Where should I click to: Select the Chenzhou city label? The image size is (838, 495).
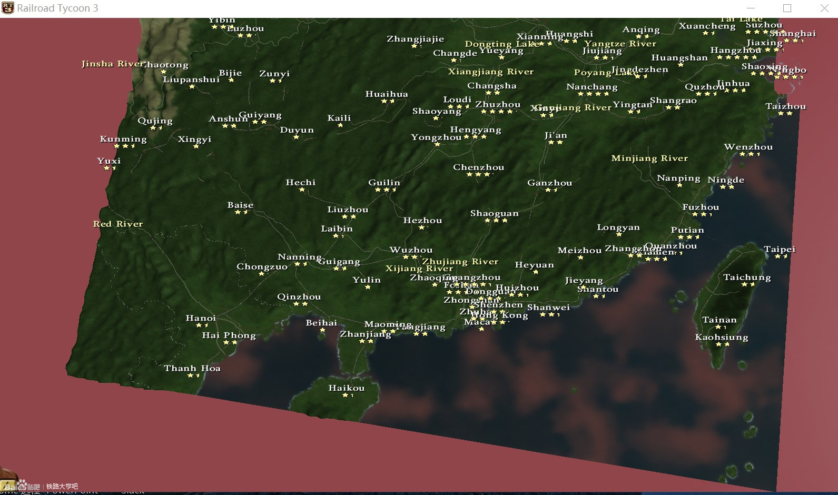[x=479, y=167]
